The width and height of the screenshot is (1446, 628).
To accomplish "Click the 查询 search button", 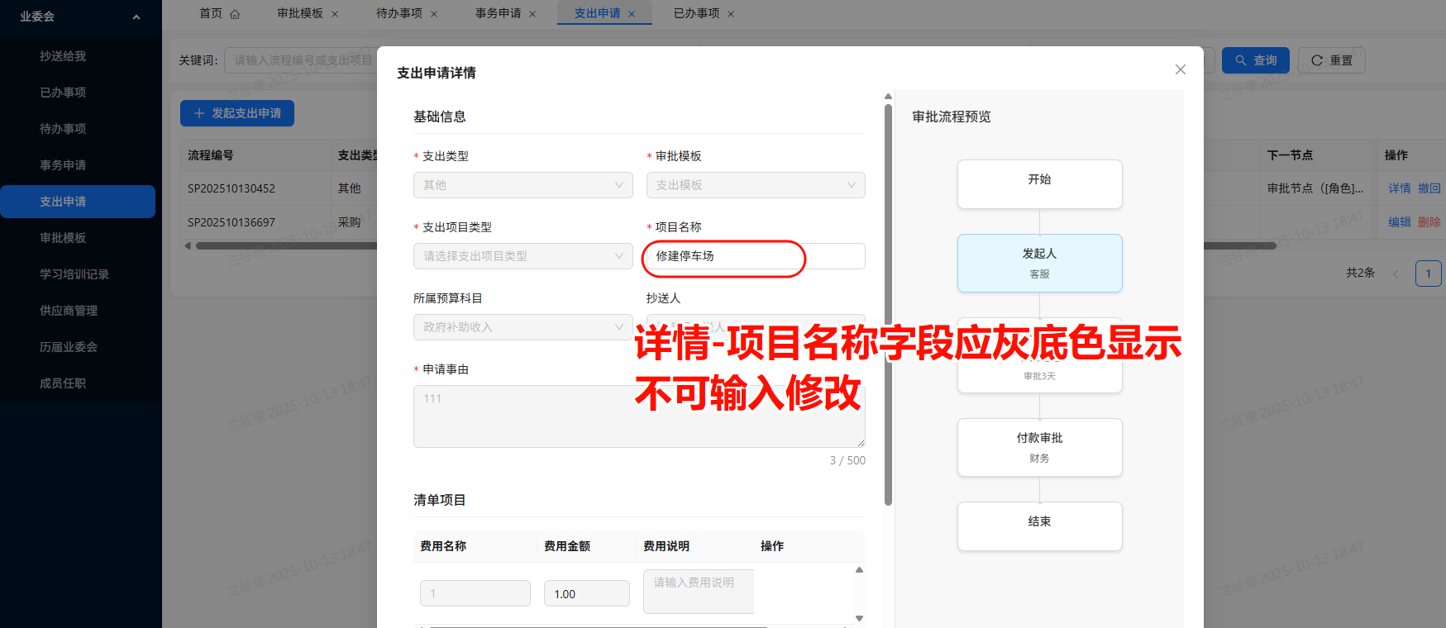I will pos(1255,60).
